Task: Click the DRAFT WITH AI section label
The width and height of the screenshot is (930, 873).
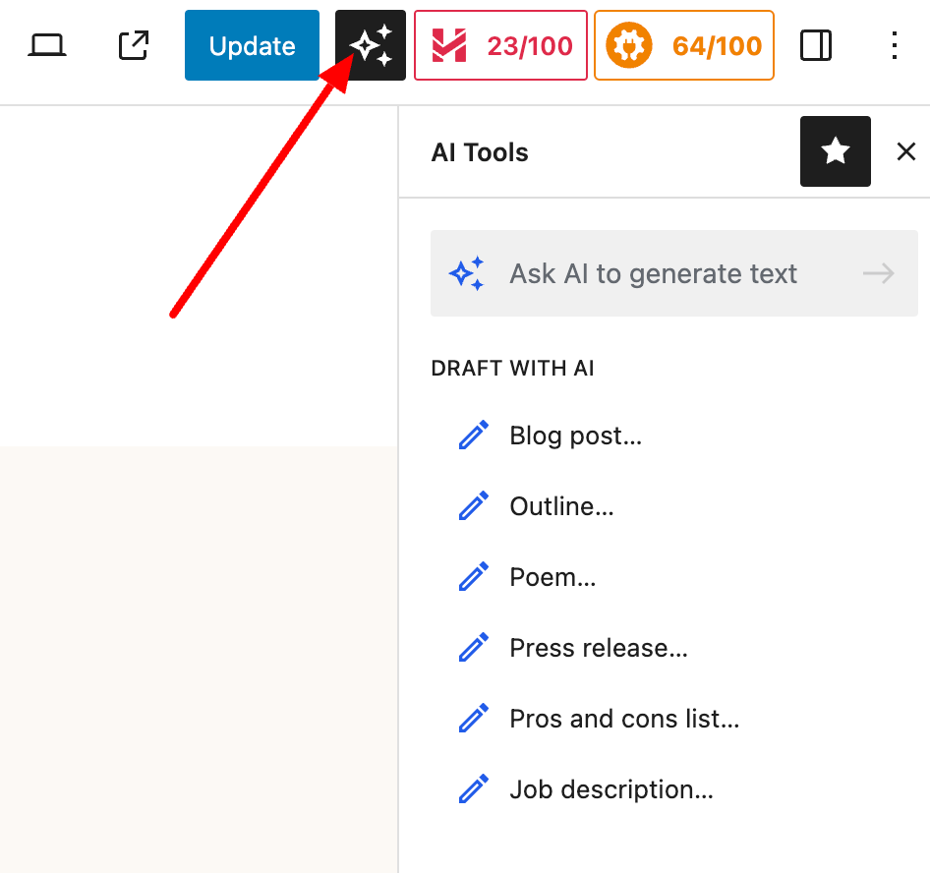Action: click(512, 369)
